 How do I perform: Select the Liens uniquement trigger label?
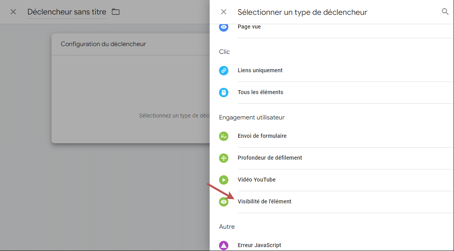tap(260, 71)
